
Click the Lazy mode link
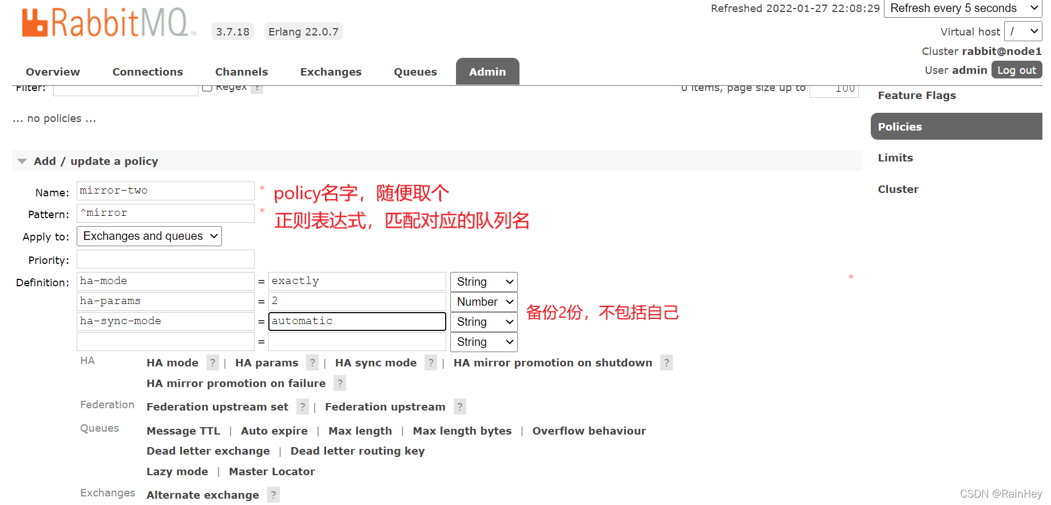pyautogui.click(x=177, y=471)
